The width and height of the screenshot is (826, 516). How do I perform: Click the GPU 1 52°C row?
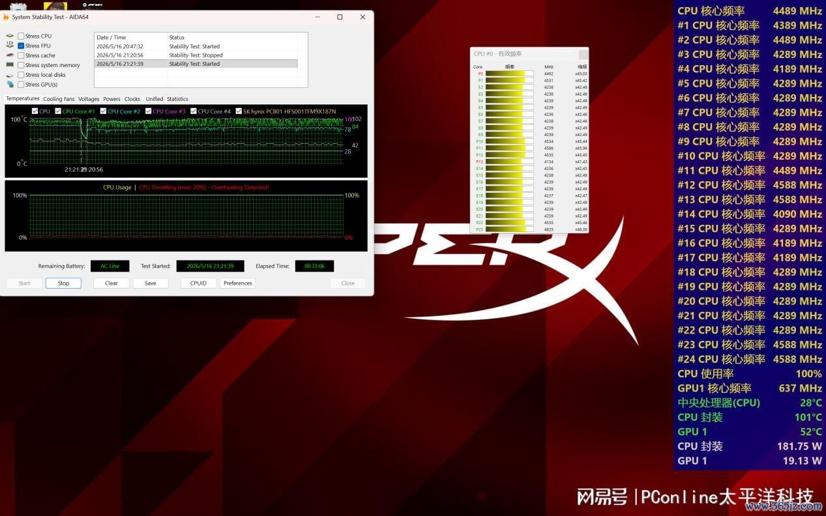click(x=750, y=431)
